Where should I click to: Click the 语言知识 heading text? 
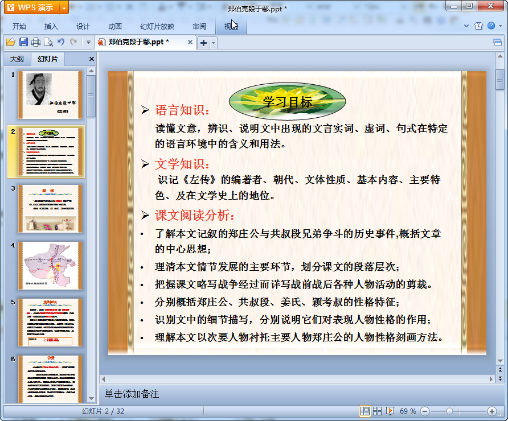click(x=182, y=110)
